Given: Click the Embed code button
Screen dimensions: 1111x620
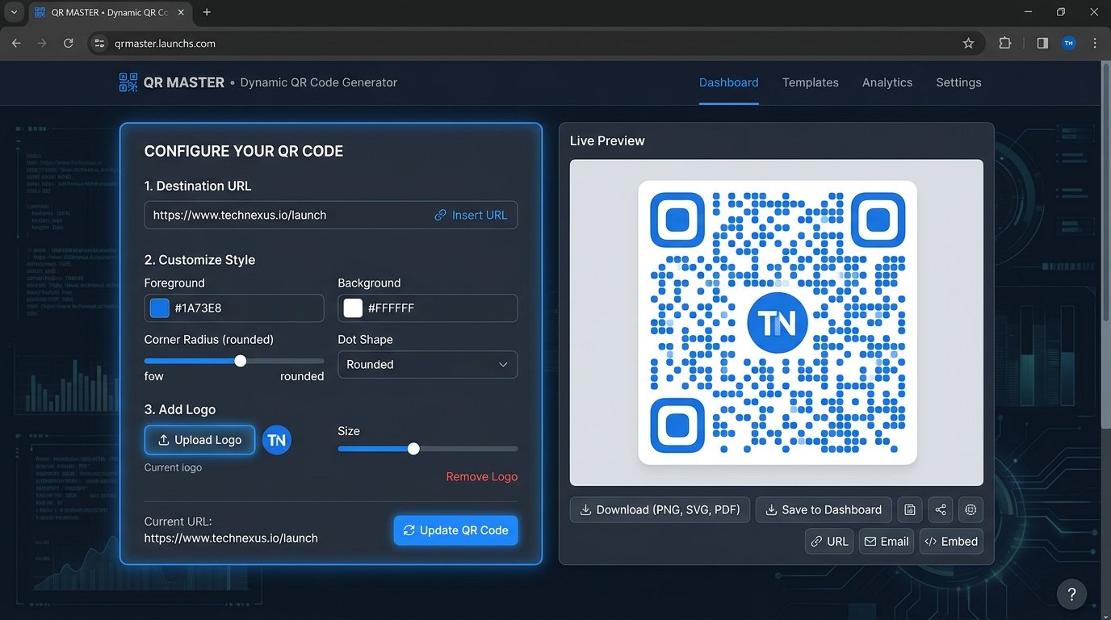Looking at the screenshot, I should (x=951, y=541).
